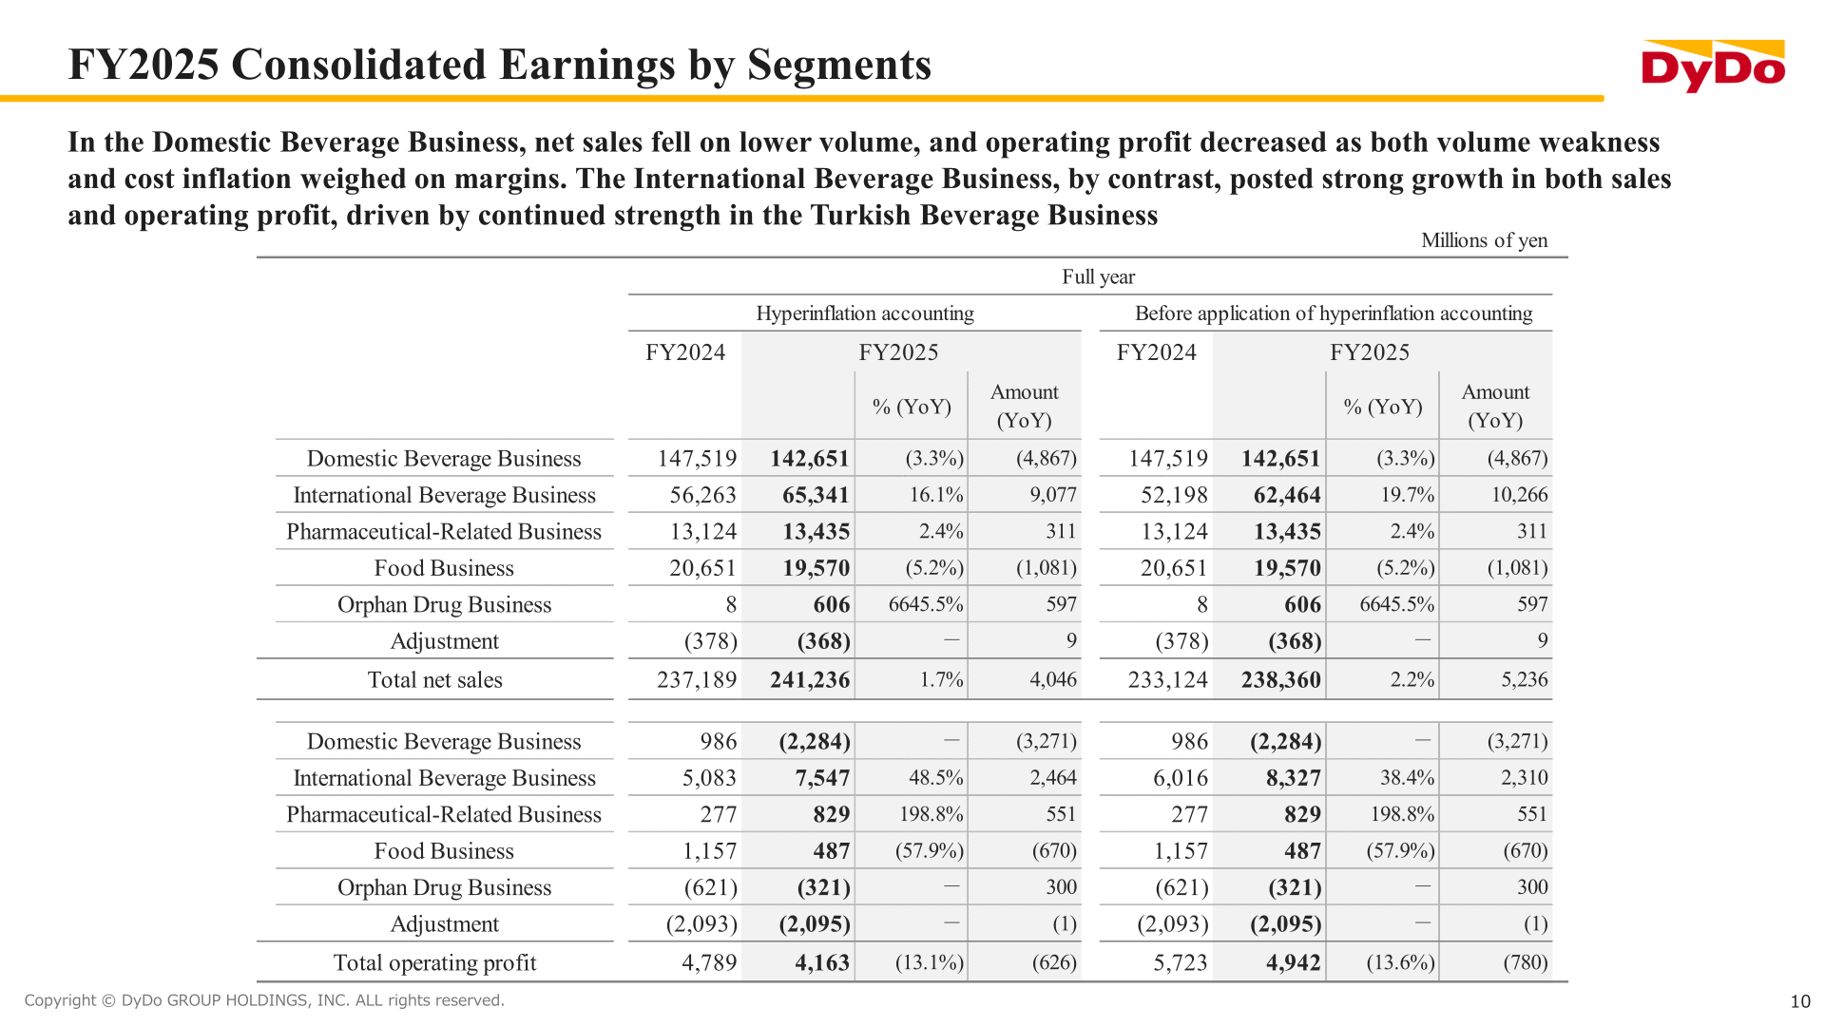The image size is (1825, 1026).
Task: Click the 4,942 total operating profit value
Action: click(x=1294, y=963)
